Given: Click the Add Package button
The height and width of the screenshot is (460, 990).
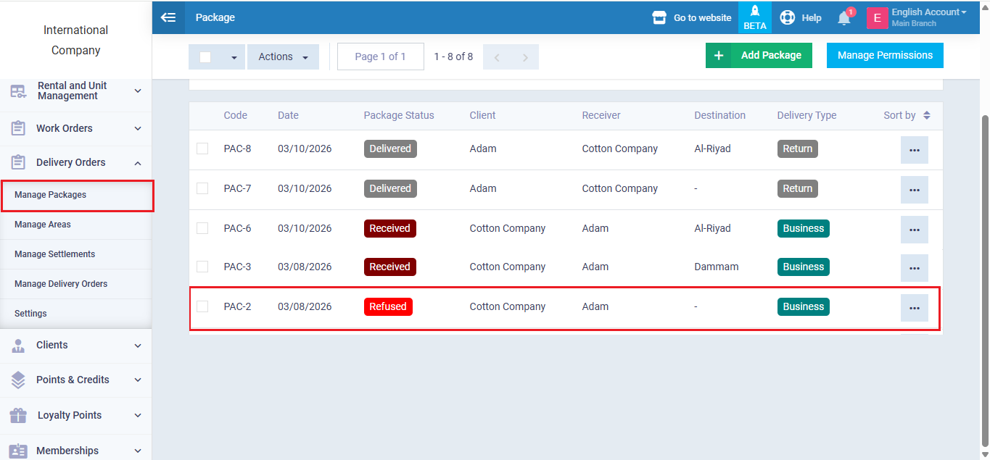Looking at the screenshot, I should (759, 55).
